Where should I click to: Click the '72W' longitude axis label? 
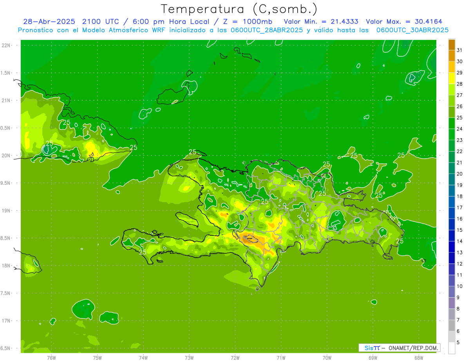(x=235, y=358)
